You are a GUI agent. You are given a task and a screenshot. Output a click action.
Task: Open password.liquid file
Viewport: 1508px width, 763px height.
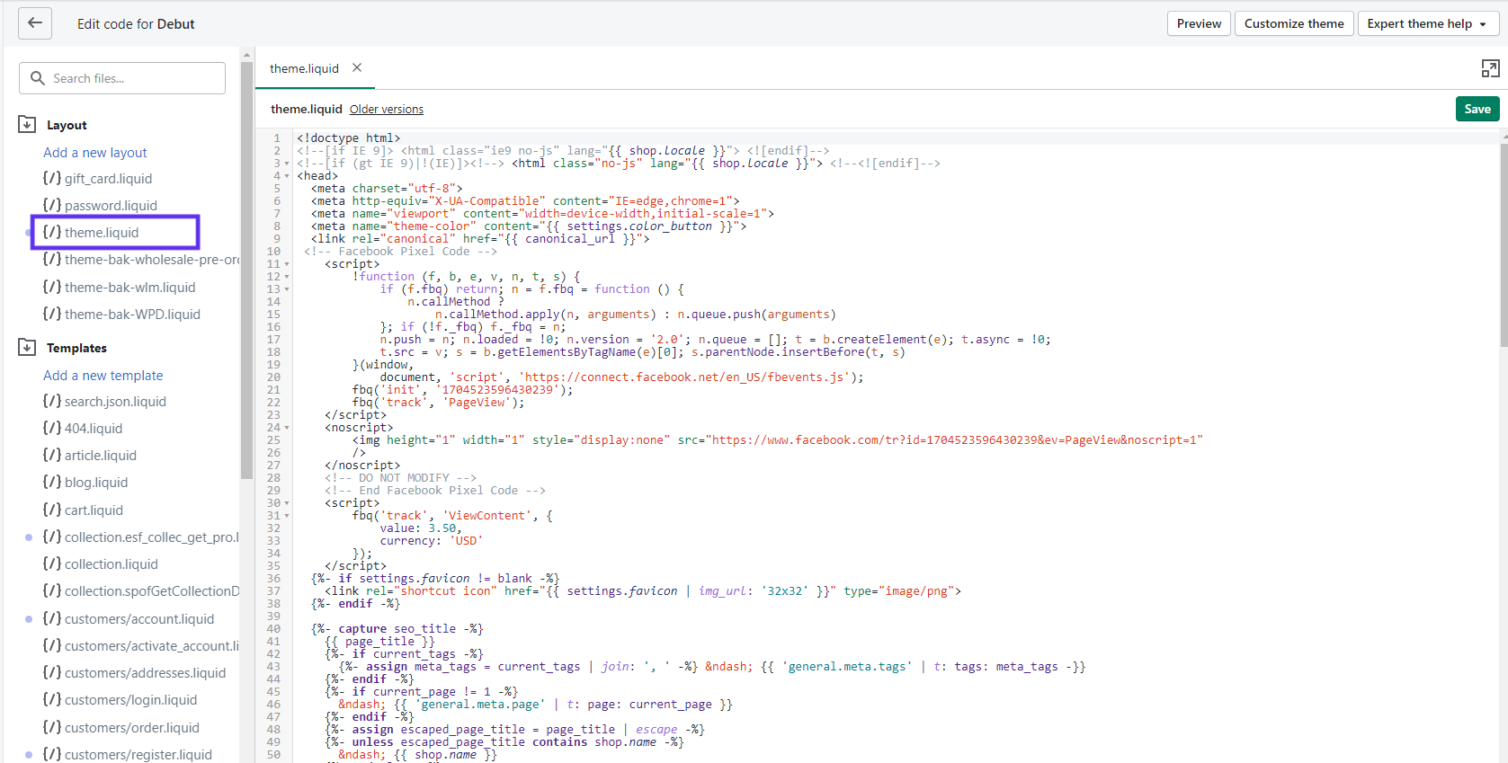click(100, 206)
